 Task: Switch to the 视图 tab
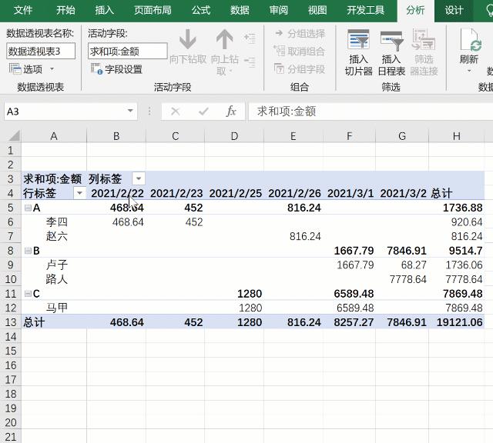317,10
